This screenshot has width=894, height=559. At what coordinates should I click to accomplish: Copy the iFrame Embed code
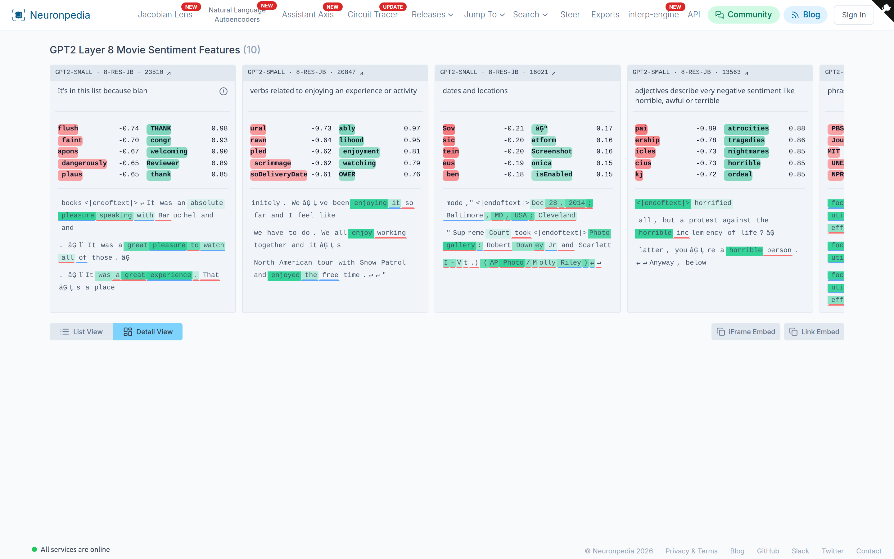746,332
